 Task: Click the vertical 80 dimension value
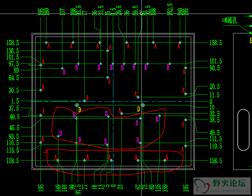(151, 187)
